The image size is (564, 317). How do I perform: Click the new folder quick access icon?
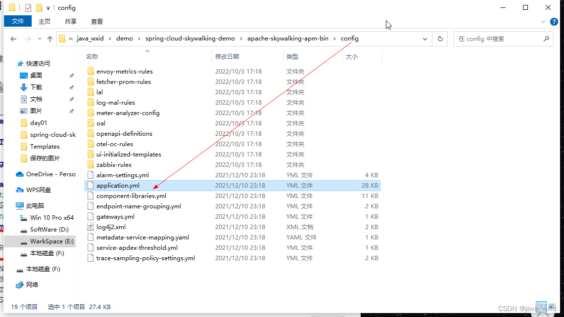(x=39, y=7)
